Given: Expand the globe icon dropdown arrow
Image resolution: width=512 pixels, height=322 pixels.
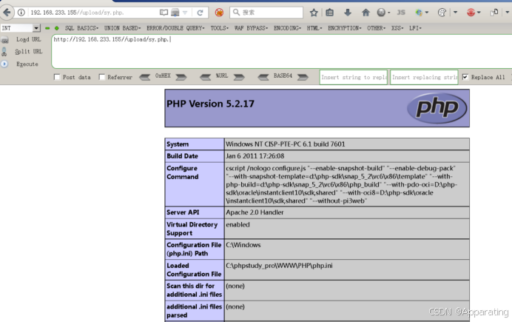Looking at the screenshot, I should pos(388,13).
